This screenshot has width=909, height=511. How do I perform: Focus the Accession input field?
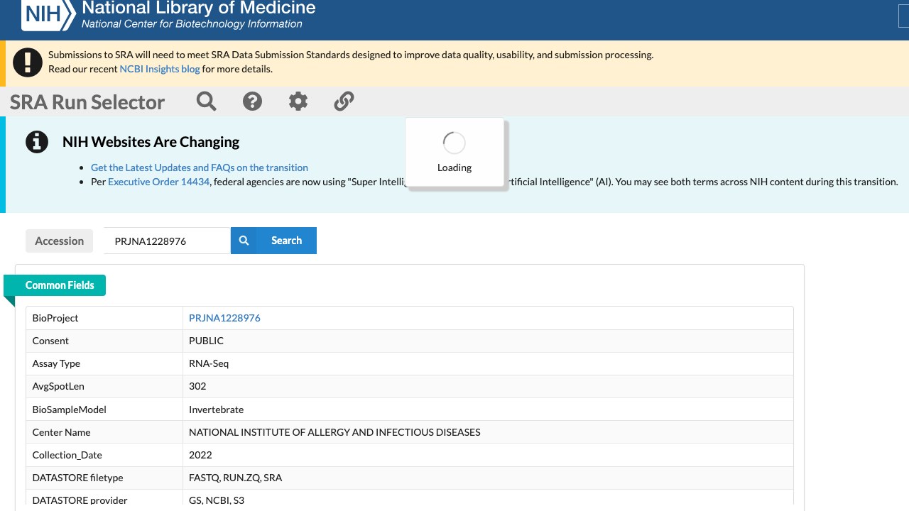coord(167,241)
